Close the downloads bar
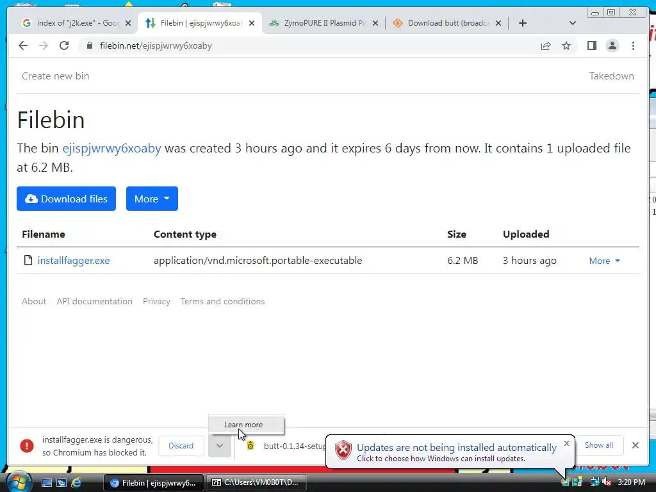The height and width of the screenshot is (492, 656). [x=635, y=446]
